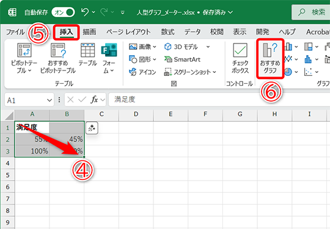Open the 数式 tab
Image resolution: width=330 pixels, height=229 pixels.
click(167, 32)
